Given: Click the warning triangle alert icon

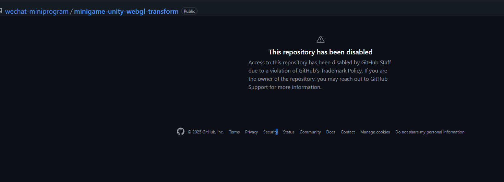Looking at the screenshot, I should point(321,39).
